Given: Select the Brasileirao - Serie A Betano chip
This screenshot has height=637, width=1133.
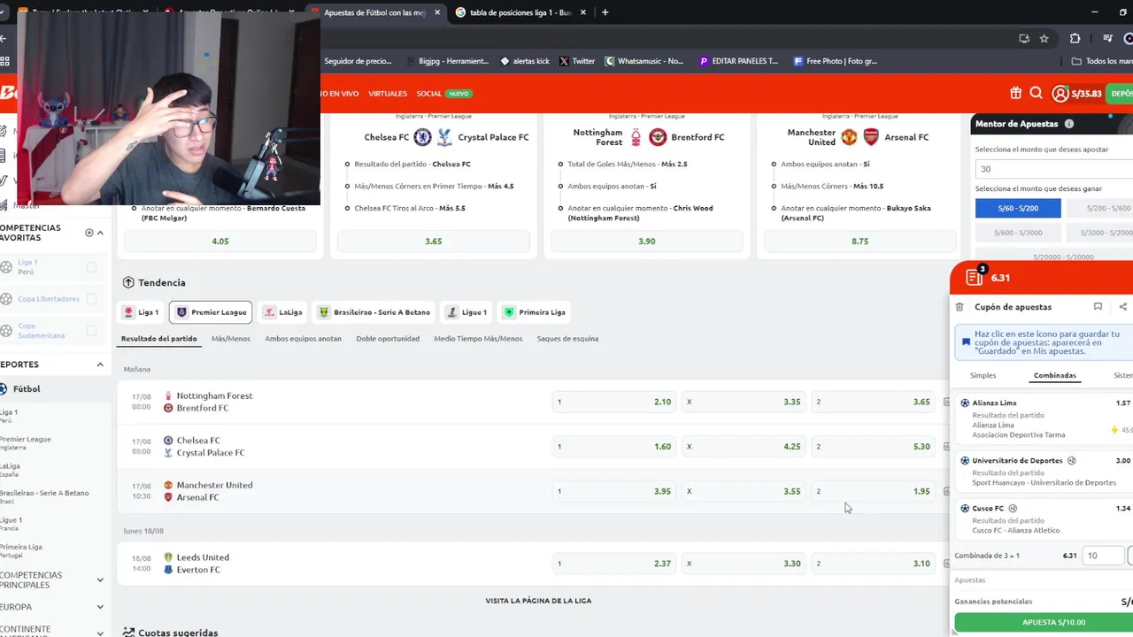Looking at the screenshot, I should pyautogui.click(x=374, y=312).
